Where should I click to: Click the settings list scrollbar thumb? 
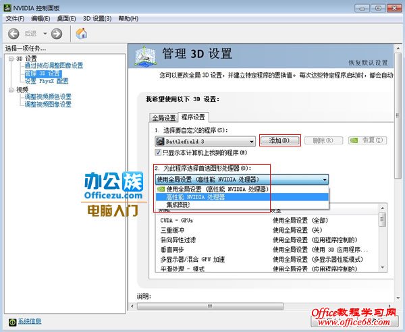tap(383, 220)
